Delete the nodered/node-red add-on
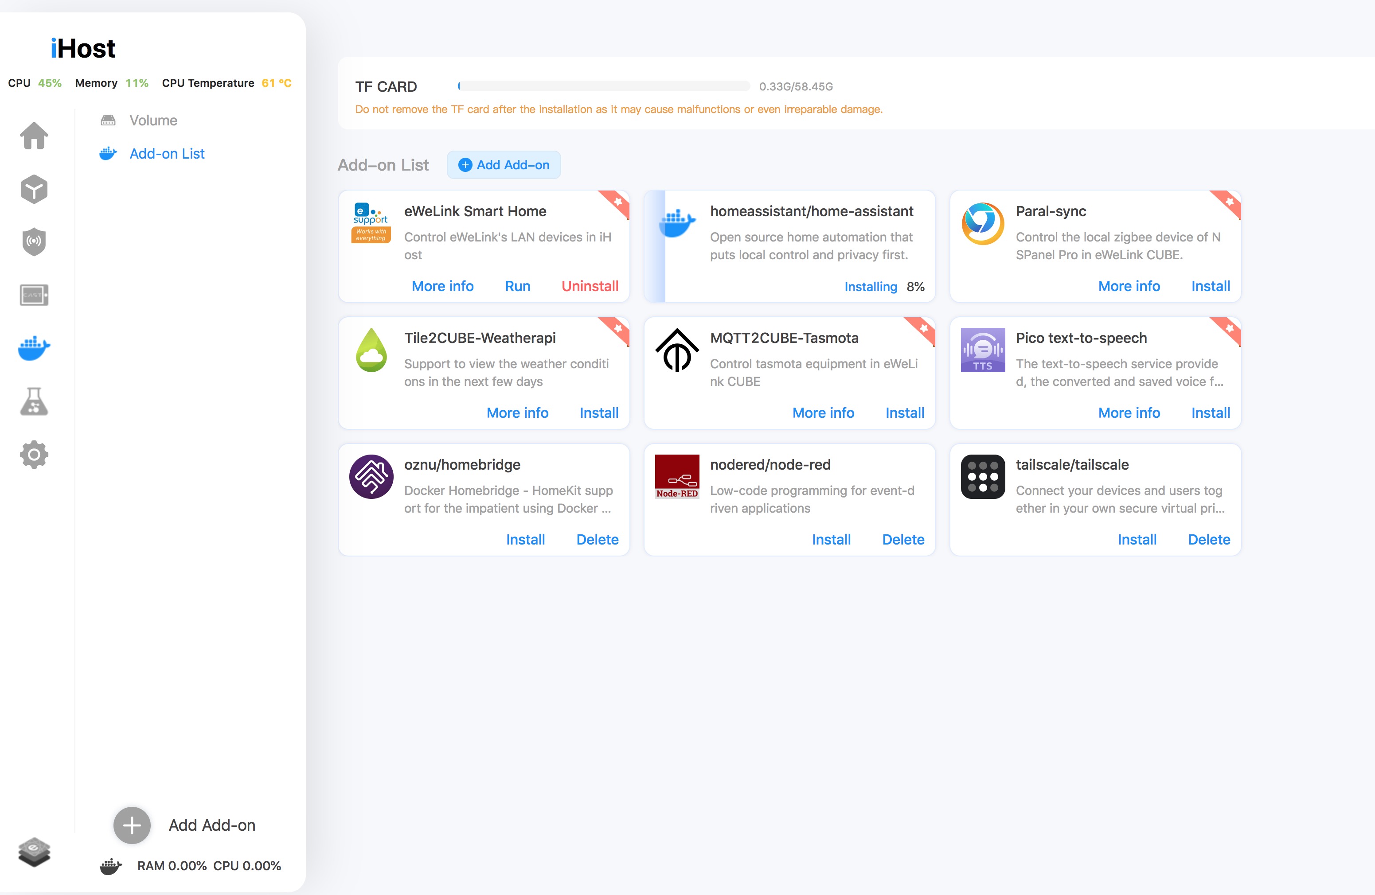This screenshot has height=895, width=1375. 902,539
